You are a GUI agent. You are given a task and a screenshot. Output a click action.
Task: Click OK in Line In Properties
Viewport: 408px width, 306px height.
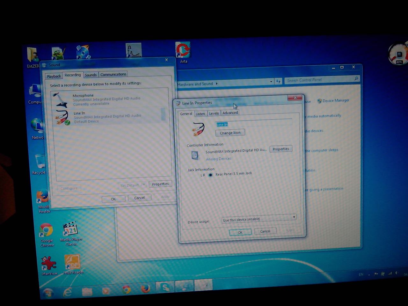(x=240, y=232)
